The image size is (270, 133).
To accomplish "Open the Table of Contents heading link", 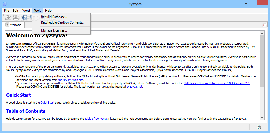I will (x=26, y=111).
